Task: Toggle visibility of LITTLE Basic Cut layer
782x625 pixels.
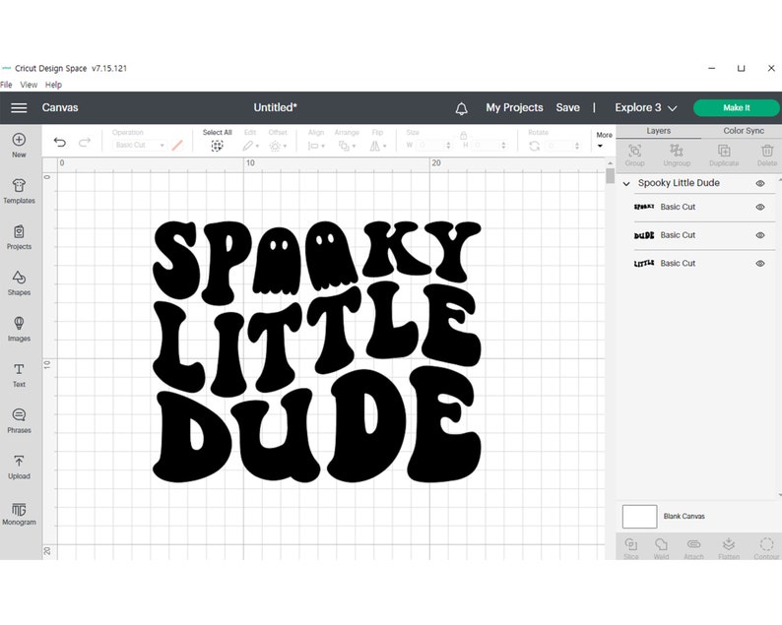Action: [x=760, y=263]
